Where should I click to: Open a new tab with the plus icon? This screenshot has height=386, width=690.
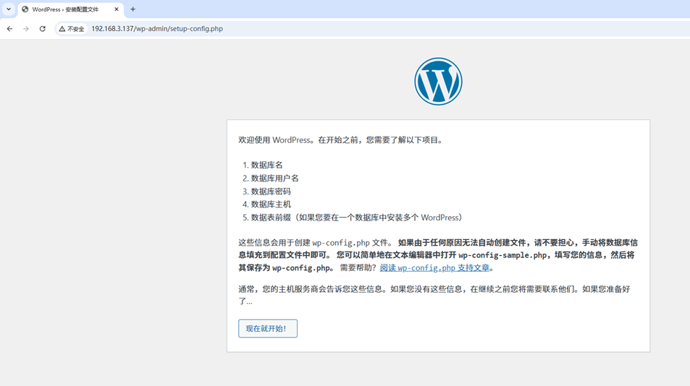click(x=133, y=9)
